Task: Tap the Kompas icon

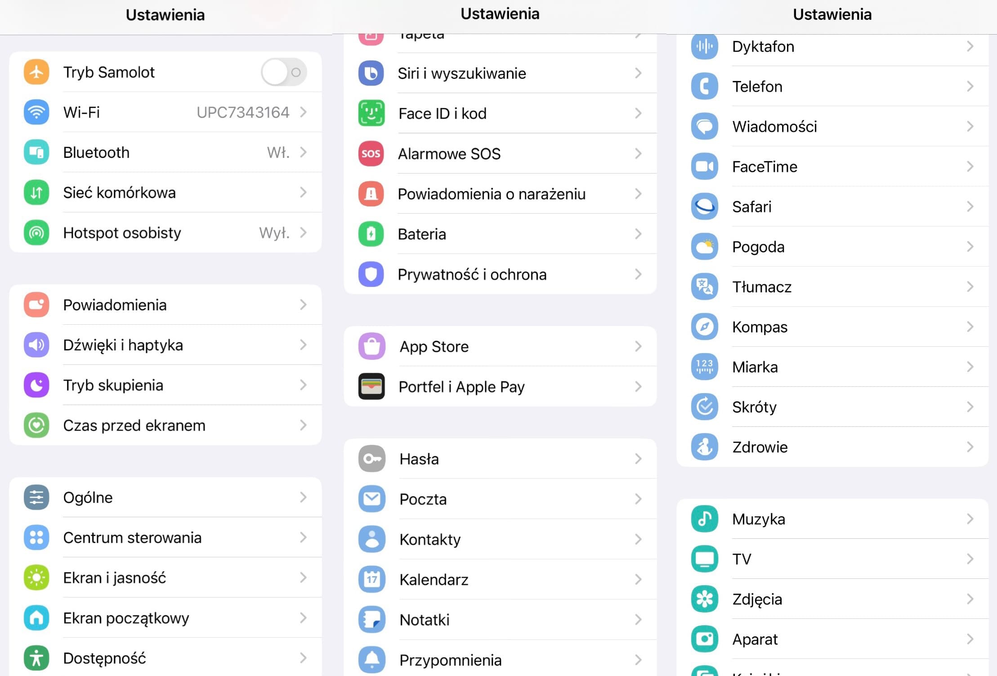Action: pos(705,327)
